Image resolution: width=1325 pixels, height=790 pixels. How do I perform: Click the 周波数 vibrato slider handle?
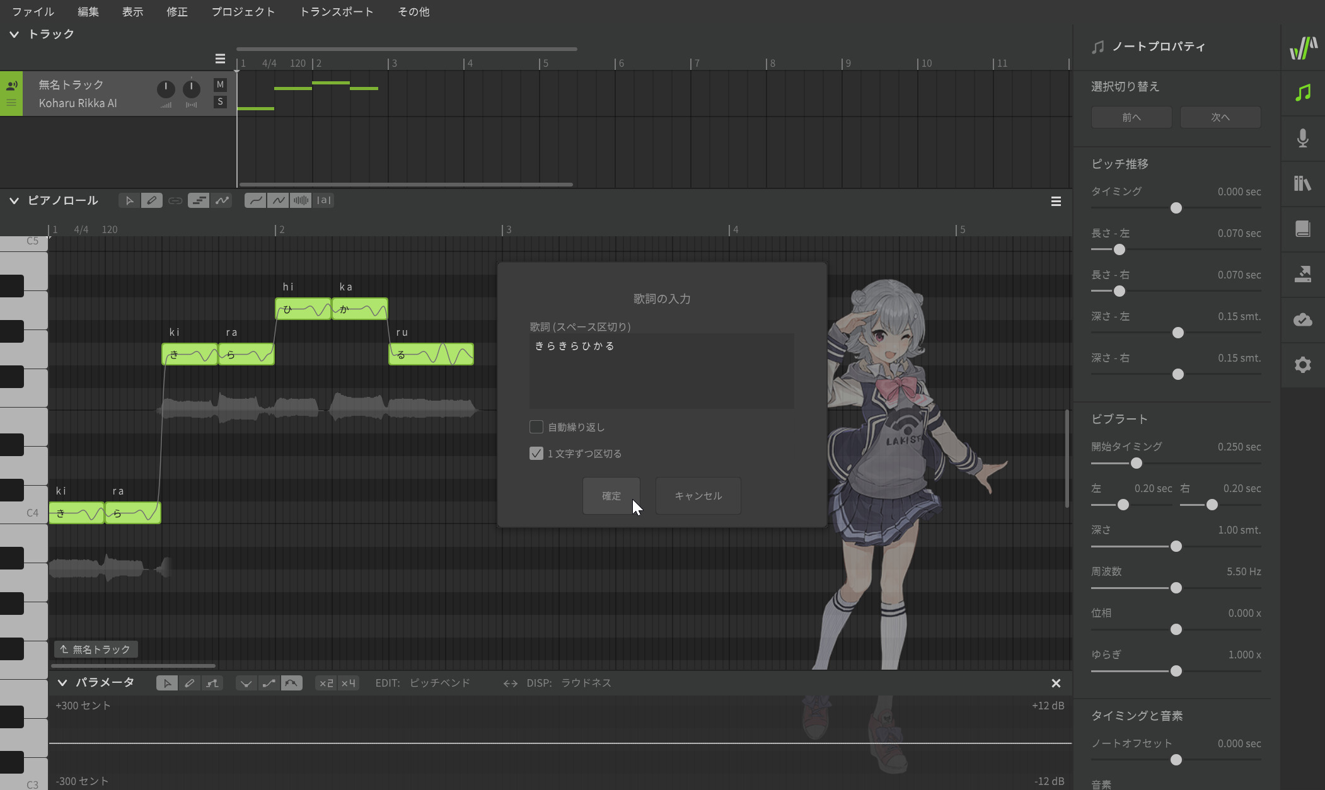[x=1176, y=588]
